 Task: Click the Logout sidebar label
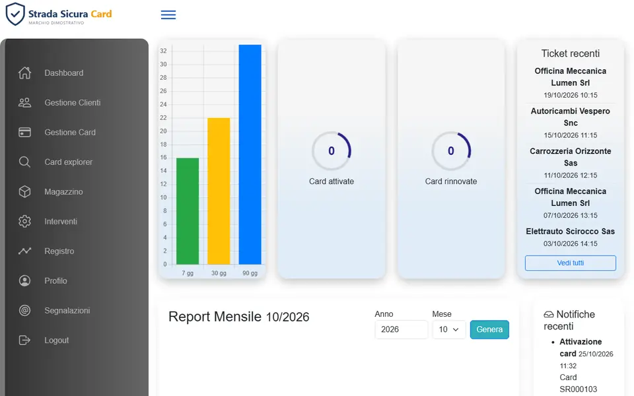(x=57, y=341)
